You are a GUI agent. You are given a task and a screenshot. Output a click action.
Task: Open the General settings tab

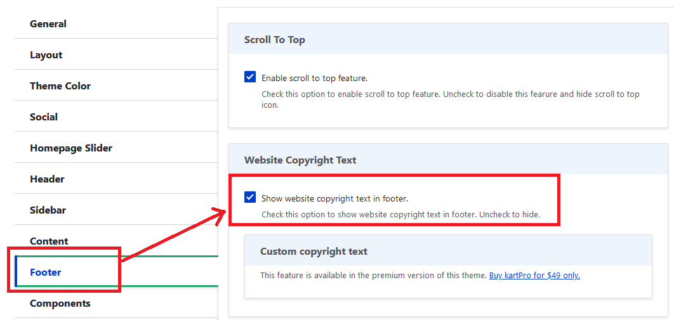(48, 24)
